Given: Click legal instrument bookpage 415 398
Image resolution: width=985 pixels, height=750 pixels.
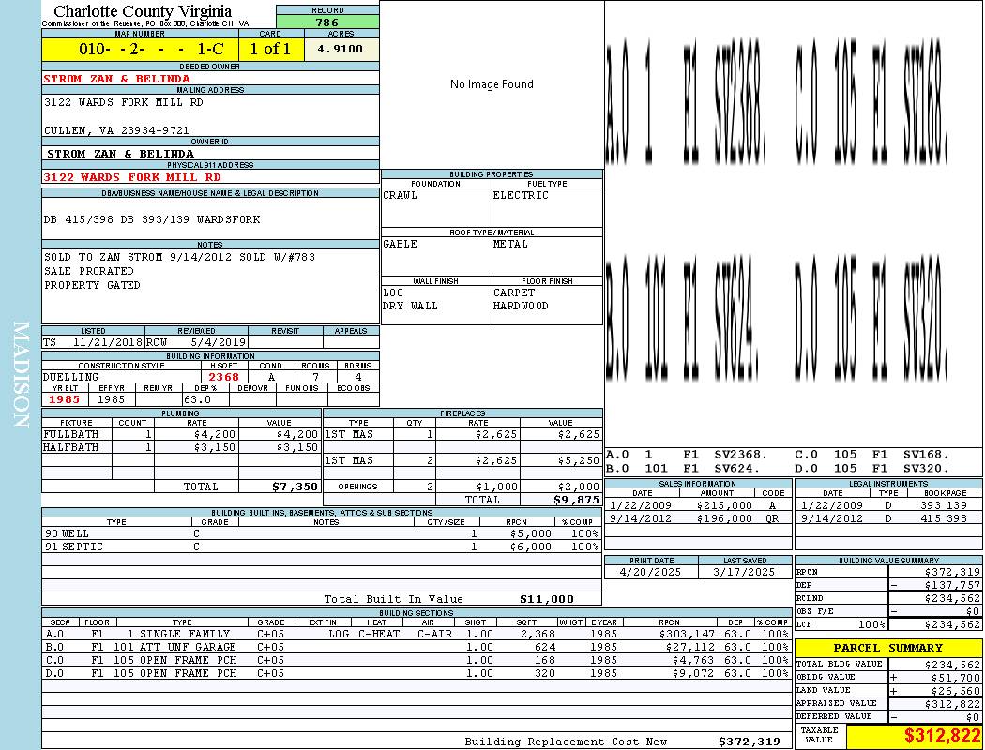Looking at the screenshot, I should 946,518.
